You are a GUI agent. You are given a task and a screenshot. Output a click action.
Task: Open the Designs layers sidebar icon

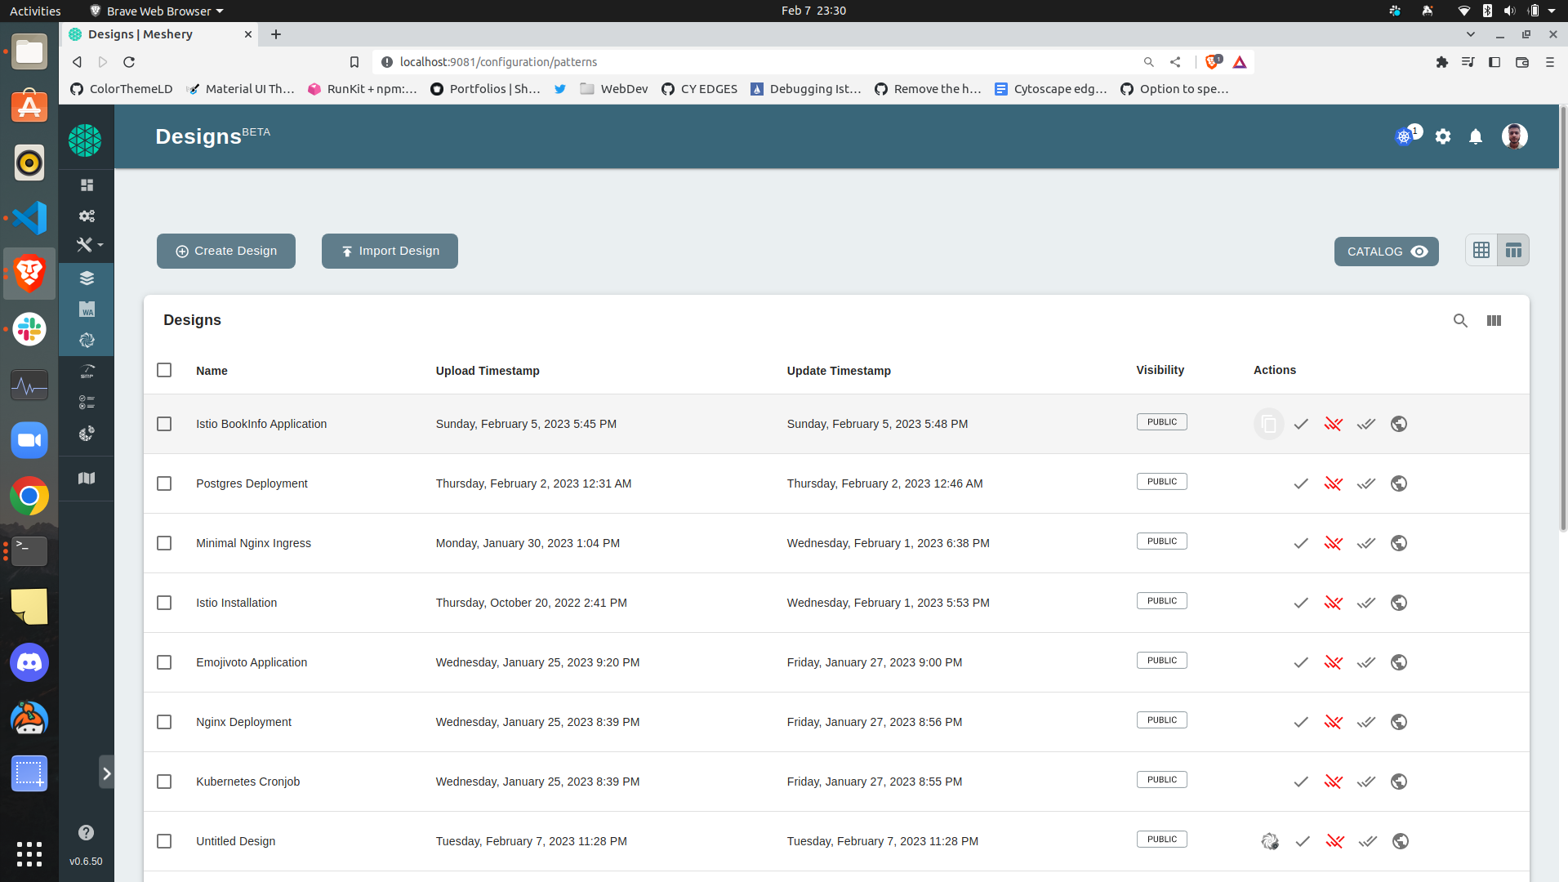[x=87, y=278]
